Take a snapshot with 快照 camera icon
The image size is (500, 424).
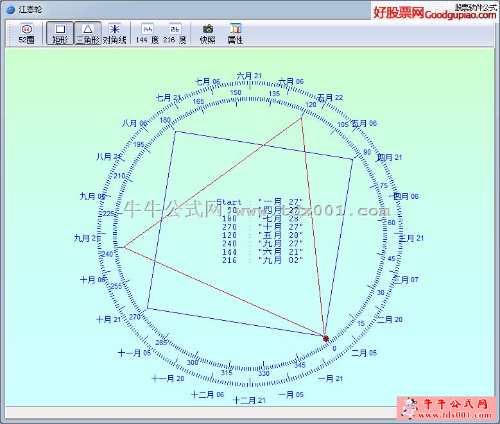tap(207, 33)
